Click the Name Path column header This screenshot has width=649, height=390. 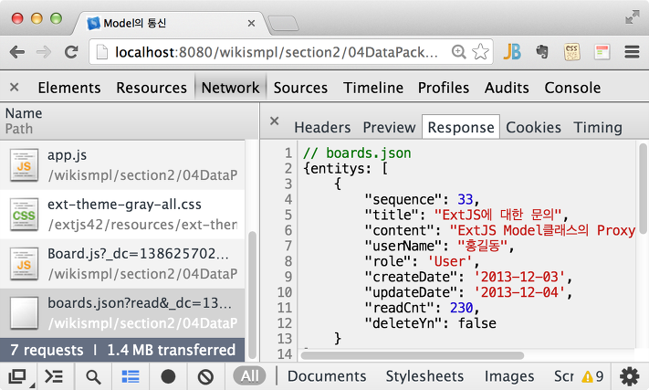coord(129,121)
